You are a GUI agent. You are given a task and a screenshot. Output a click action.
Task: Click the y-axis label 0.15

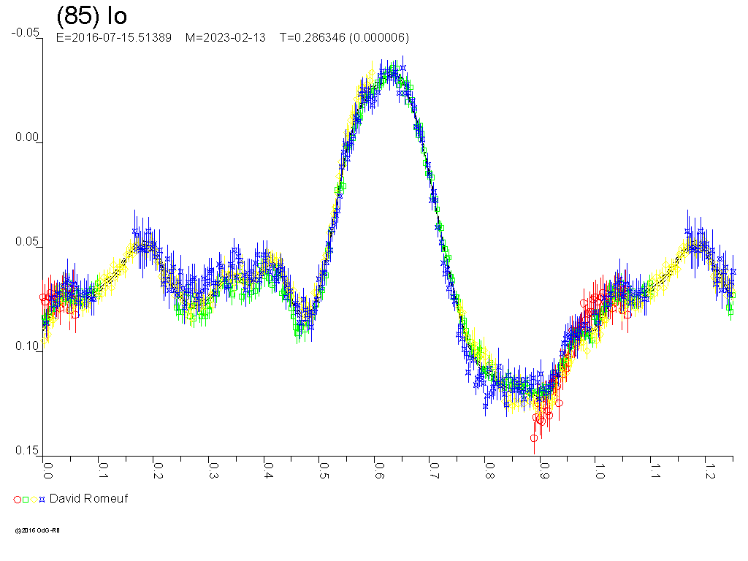27,450
